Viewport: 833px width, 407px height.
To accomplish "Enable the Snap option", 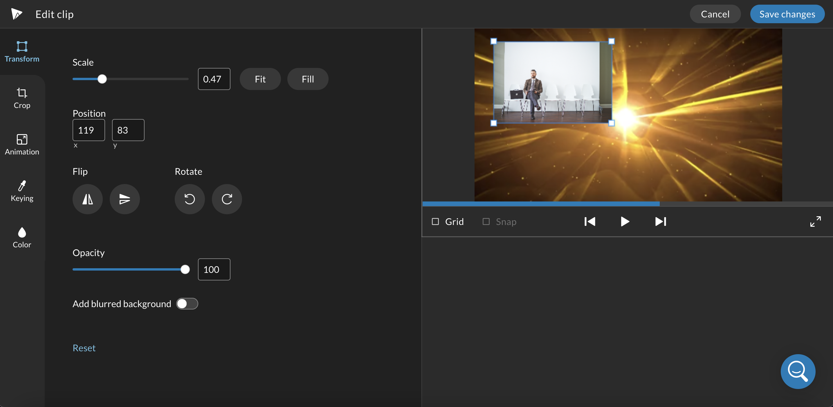I will pos(485,221).
